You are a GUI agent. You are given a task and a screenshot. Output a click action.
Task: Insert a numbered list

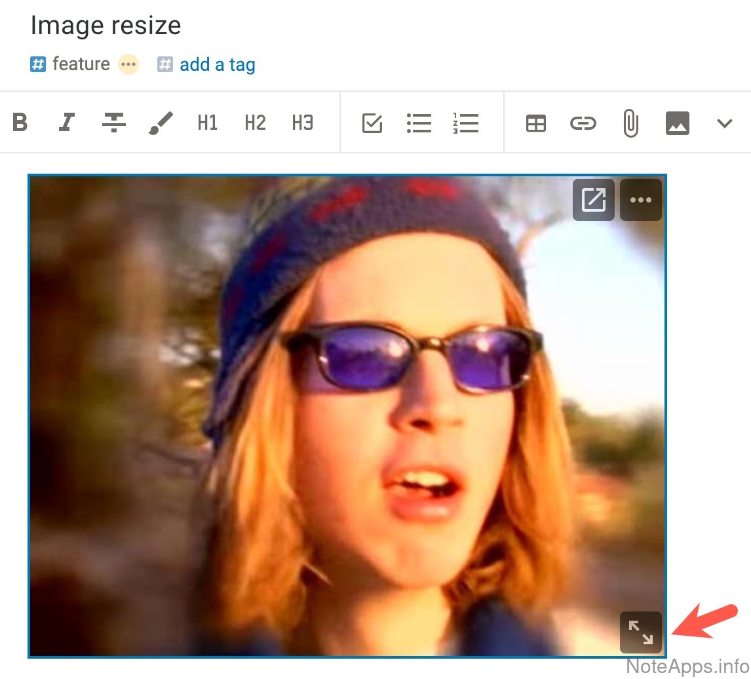466,123
